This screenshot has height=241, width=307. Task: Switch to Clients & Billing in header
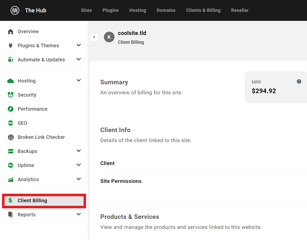pyautogui.click(x=203, y=10)
